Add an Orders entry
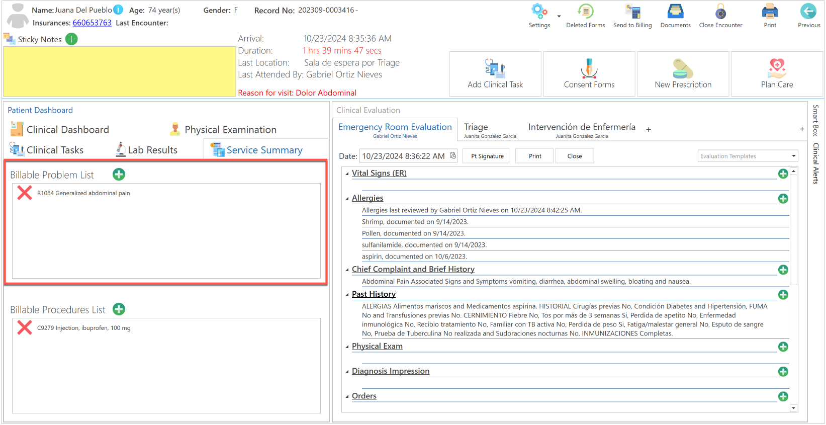The height and width of the screenshot is (425, 826). point(783,396)
